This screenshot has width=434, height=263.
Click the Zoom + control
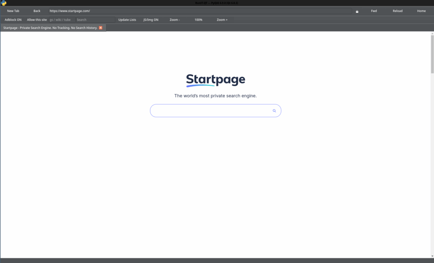(x=222, y=20)
